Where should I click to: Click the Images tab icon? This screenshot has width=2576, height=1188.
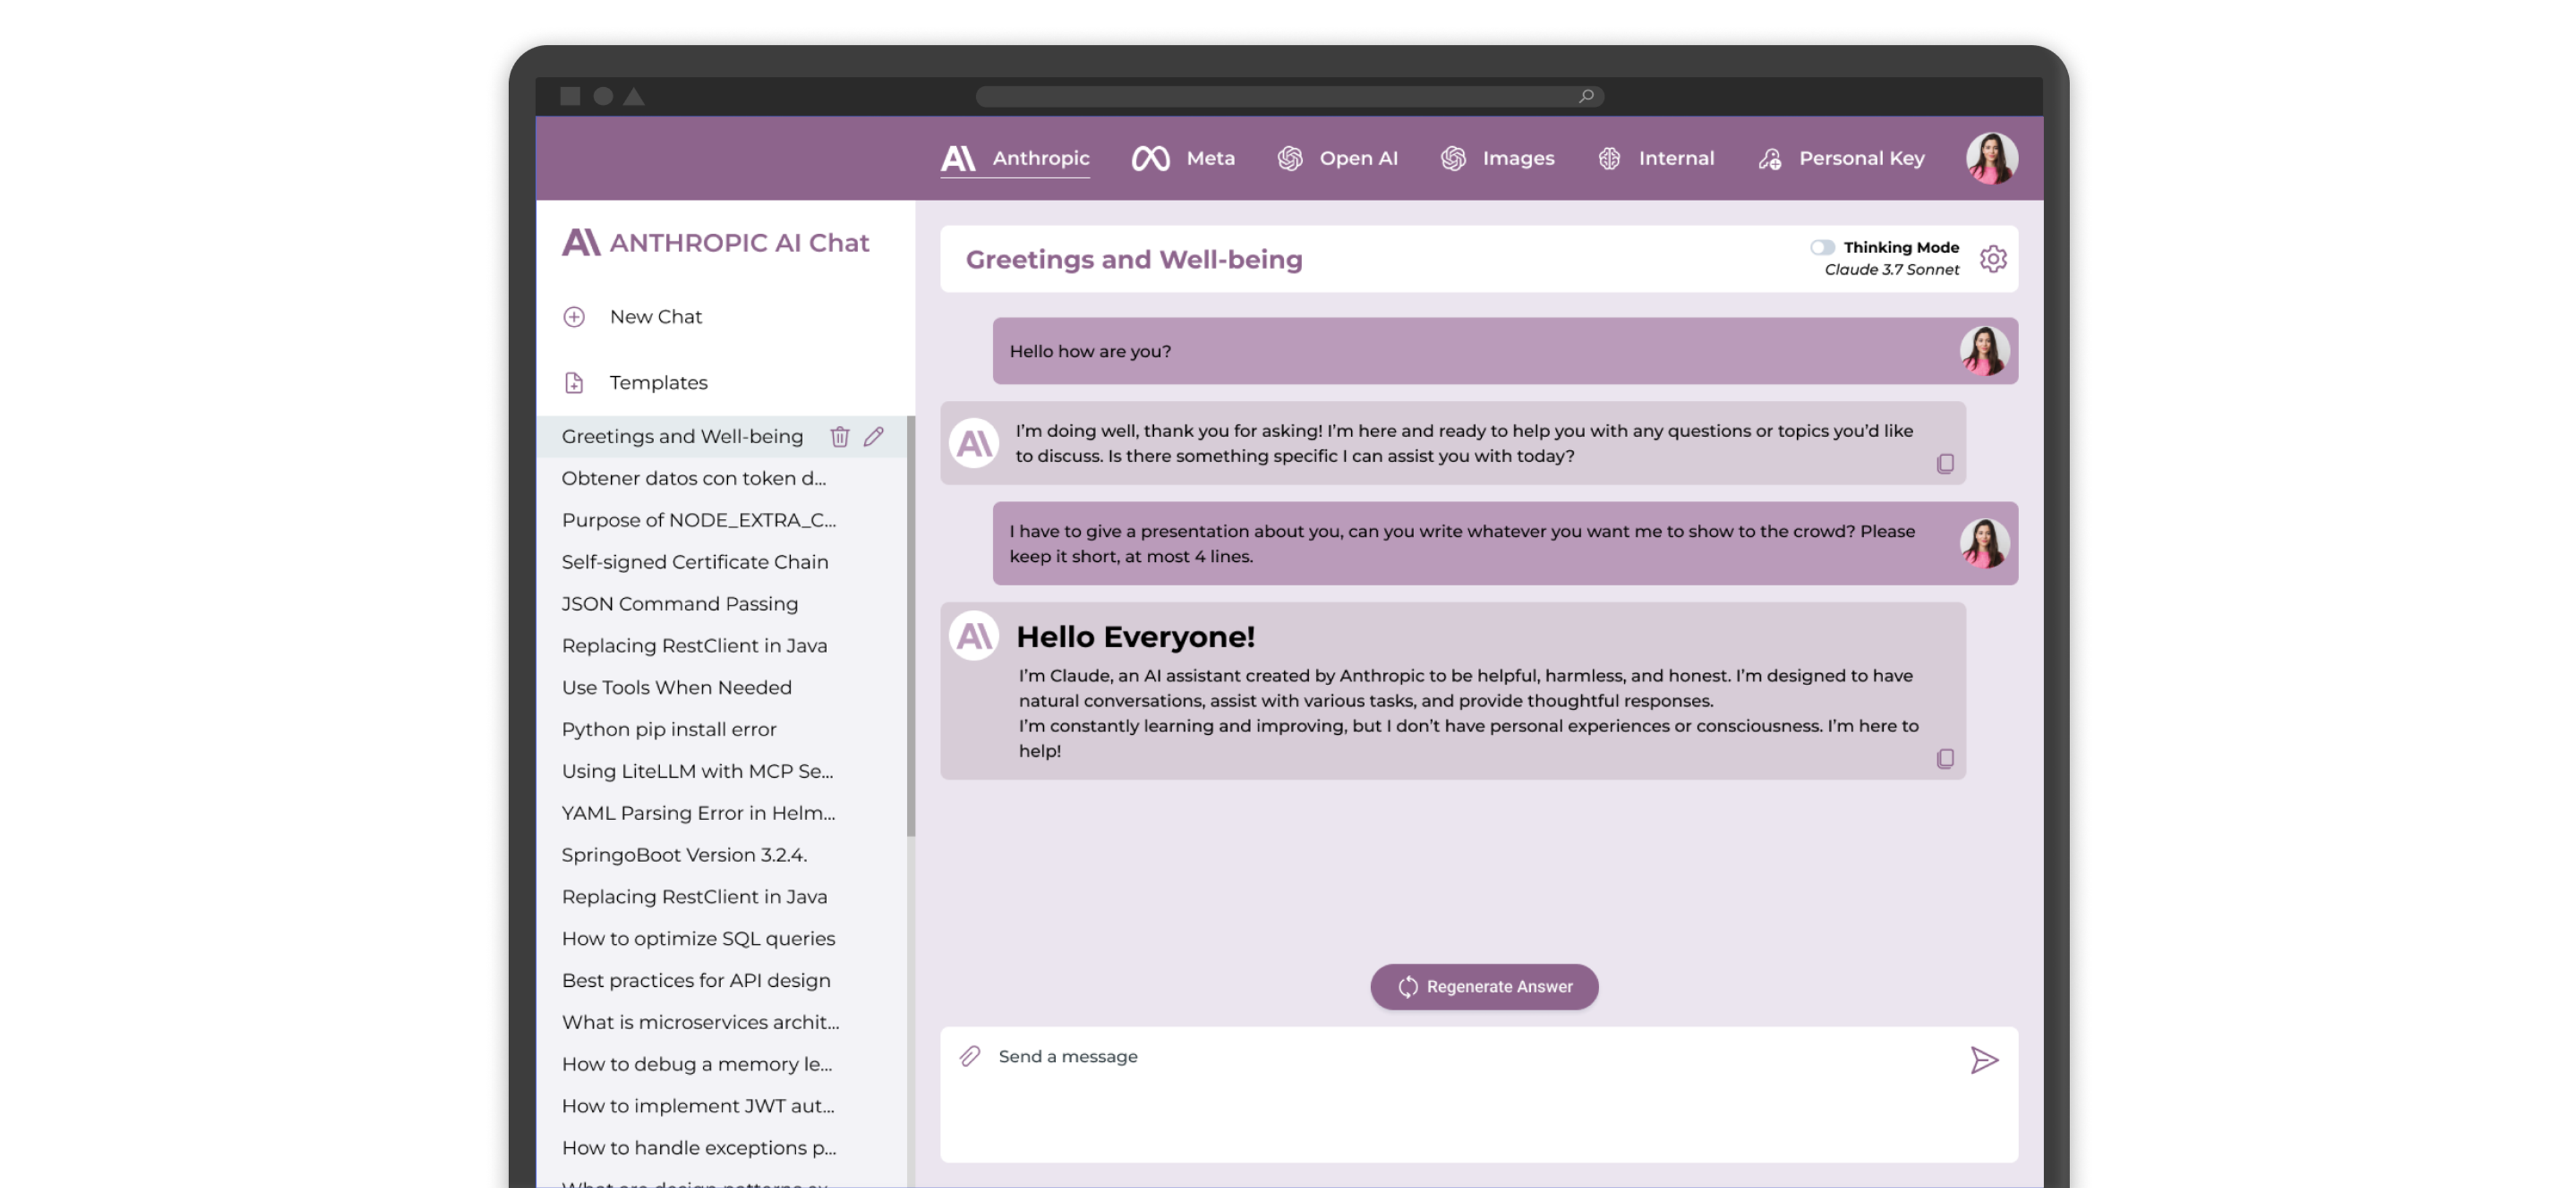[1453, 158]
